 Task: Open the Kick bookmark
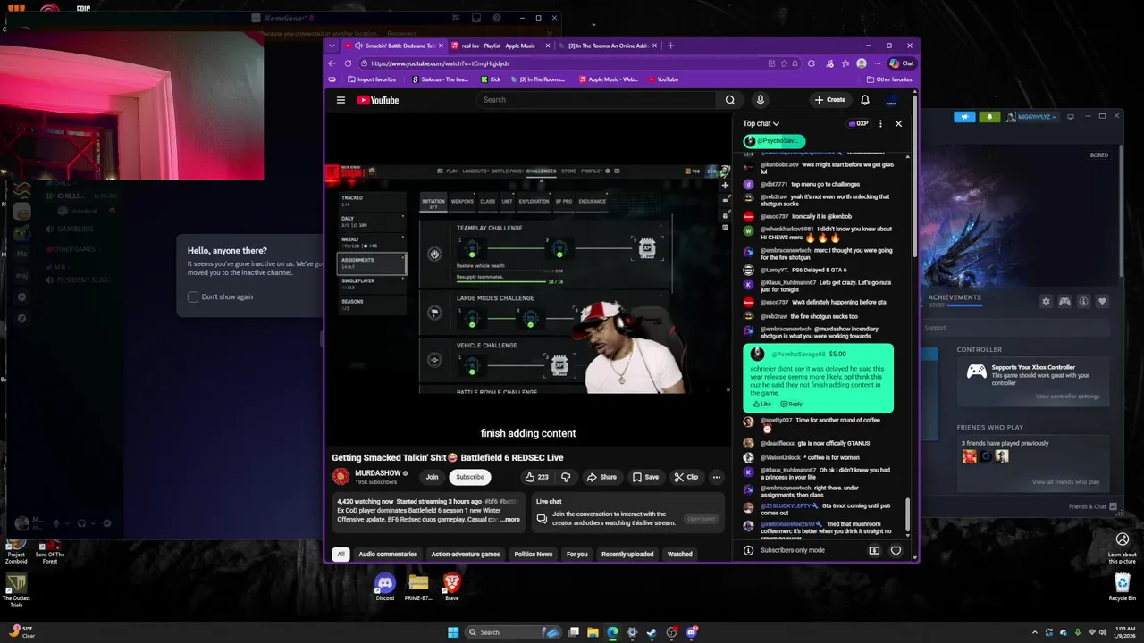pyautogui.click(x=491, y=79)
